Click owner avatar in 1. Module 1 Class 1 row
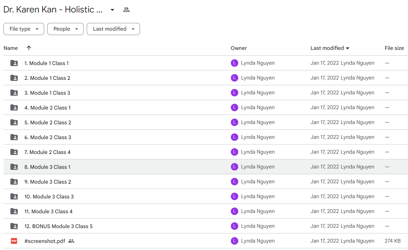Viewport: 408px width, 250px height. pyautogui.click(x=235, y=63)
